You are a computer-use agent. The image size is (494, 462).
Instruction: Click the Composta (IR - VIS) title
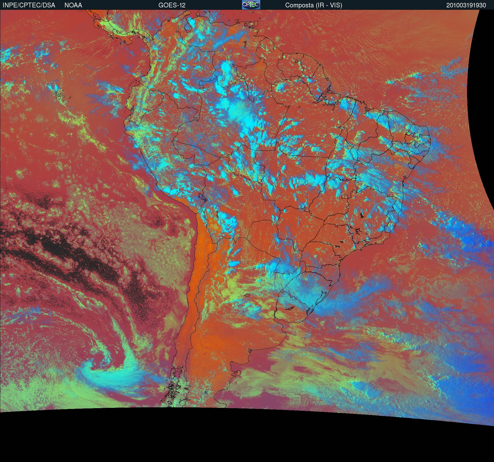314,5
